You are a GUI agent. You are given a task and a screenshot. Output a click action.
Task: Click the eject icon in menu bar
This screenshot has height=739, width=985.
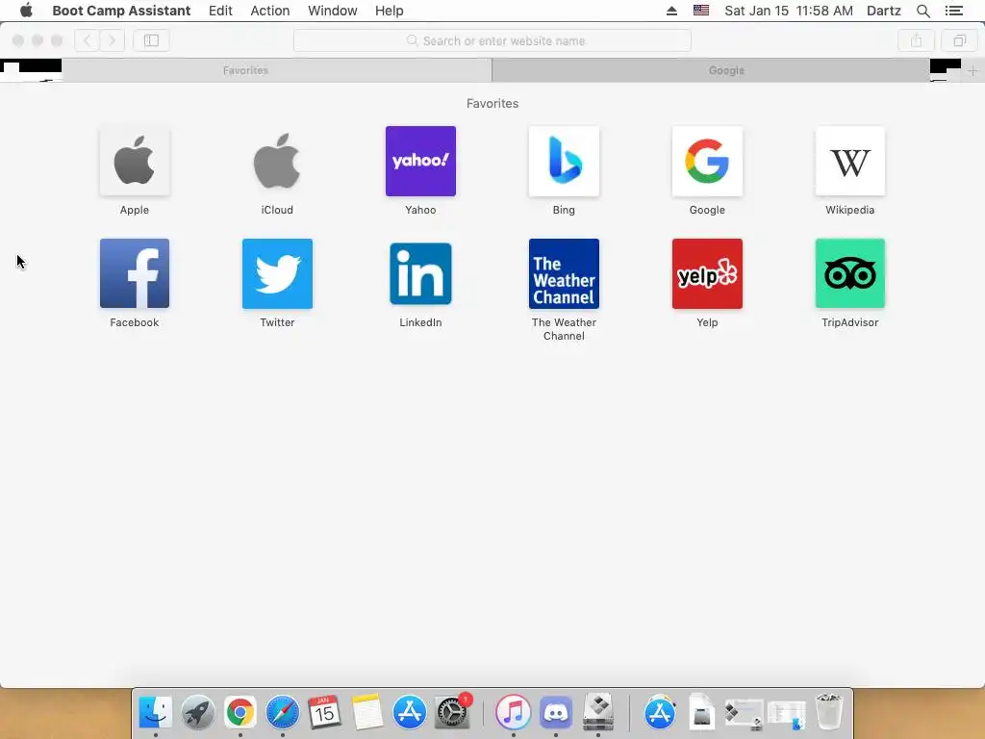671,11
